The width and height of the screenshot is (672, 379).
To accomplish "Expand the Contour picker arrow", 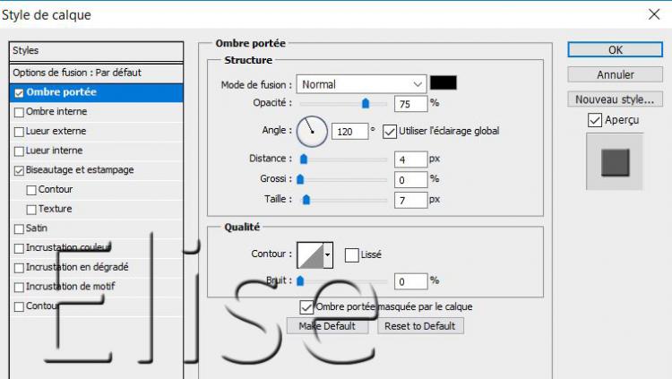I will (328, 254).
